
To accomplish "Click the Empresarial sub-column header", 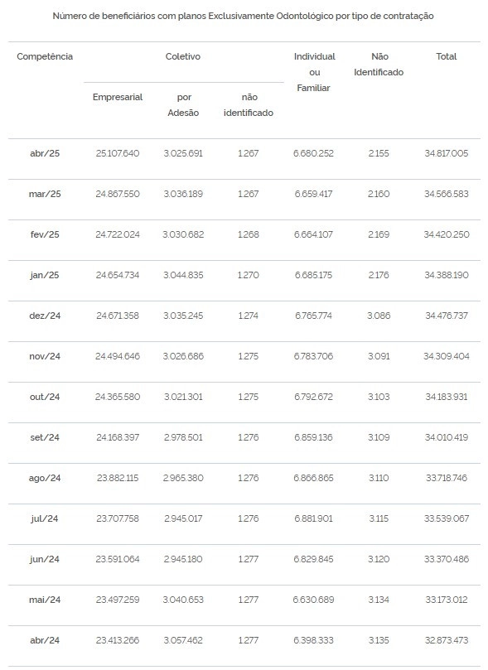I will (x=118, y=97).
